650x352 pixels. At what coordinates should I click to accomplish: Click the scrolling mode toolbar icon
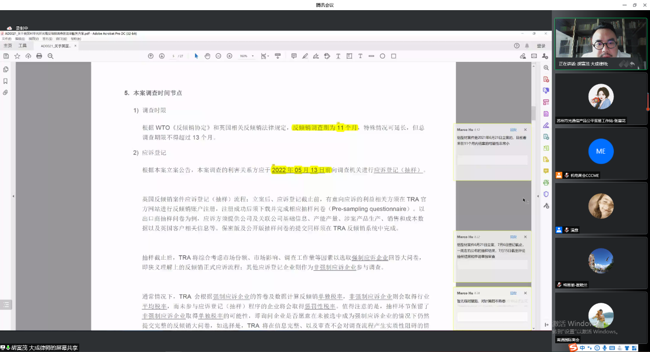pyautogui.click(x=278, y=56)
